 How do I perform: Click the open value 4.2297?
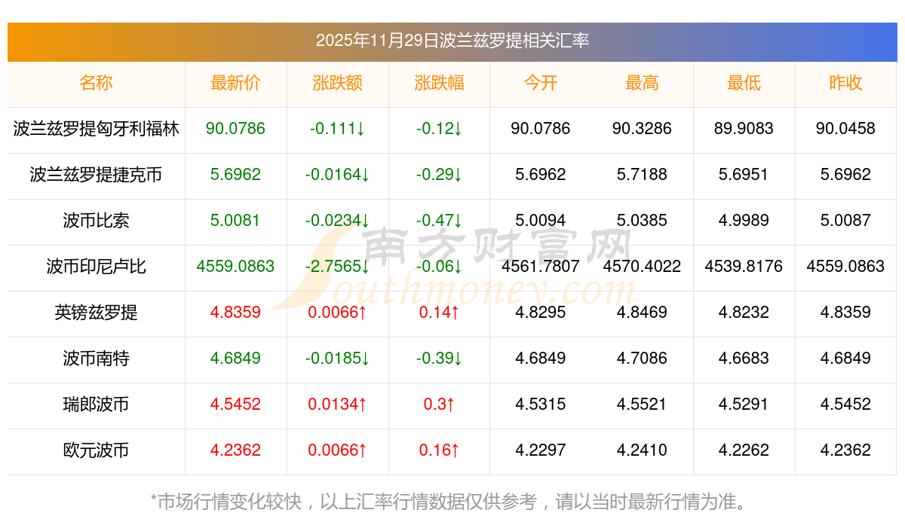[x=541, y=450]
